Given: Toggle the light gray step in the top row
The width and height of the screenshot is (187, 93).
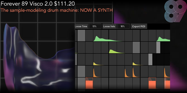Looking at the screenshot, I should coord(81,36).
